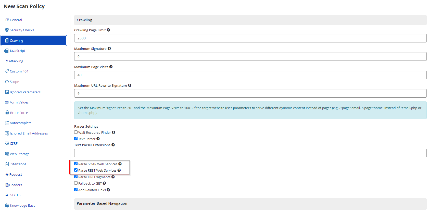Click the help icon beside Maximum Page Visits
This screenshot has width=429, height=210.
click(x=111, y=67)
